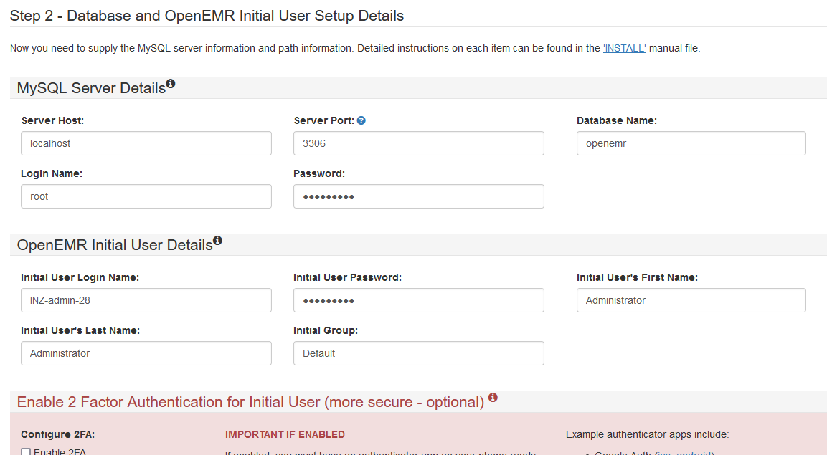The width and height of the screenshot is (827, 455).
Task: Click the blue help icon next to Server Port
Action: [361, 120]
